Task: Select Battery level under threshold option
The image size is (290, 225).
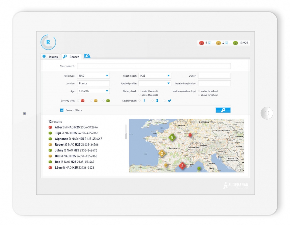Action: click(x=140, y=91)
